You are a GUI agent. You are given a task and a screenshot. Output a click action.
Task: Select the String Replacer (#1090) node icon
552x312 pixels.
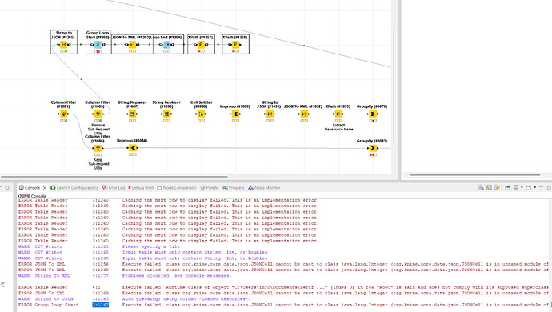167,114
